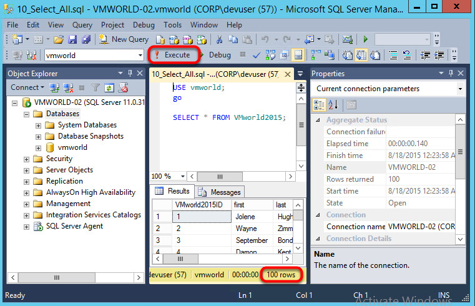475x306 pixels.
Task: Toggle Include Actual Execution Plan
Action: [316, 55]
